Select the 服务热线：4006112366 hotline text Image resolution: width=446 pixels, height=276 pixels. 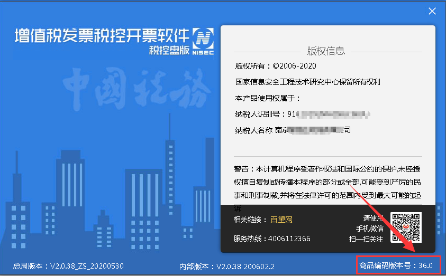(x=271, y=239)
